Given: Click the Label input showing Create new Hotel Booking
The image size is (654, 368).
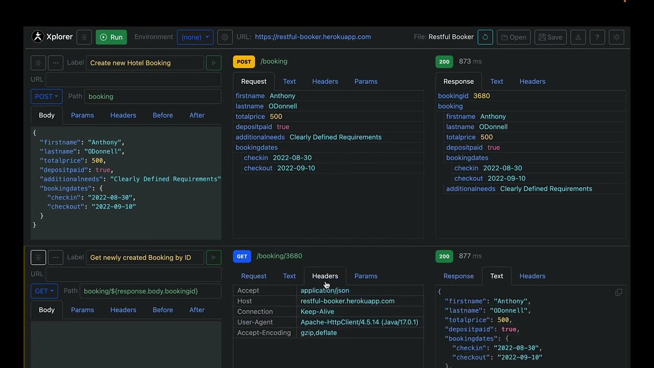Looking at the screenshot, I should (145, 62).
